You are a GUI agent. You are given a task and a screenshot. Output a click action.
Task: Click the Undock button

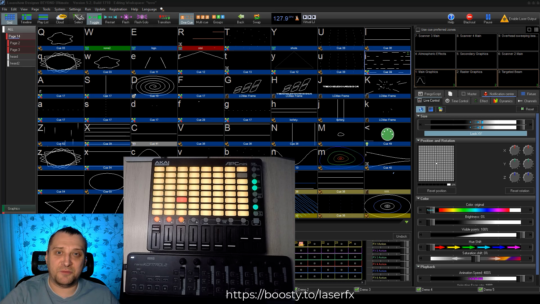[x=401, y=236]
